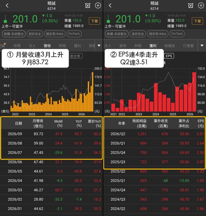Set price alert in left panel
The image size is (206, 216).
[88, 5]
